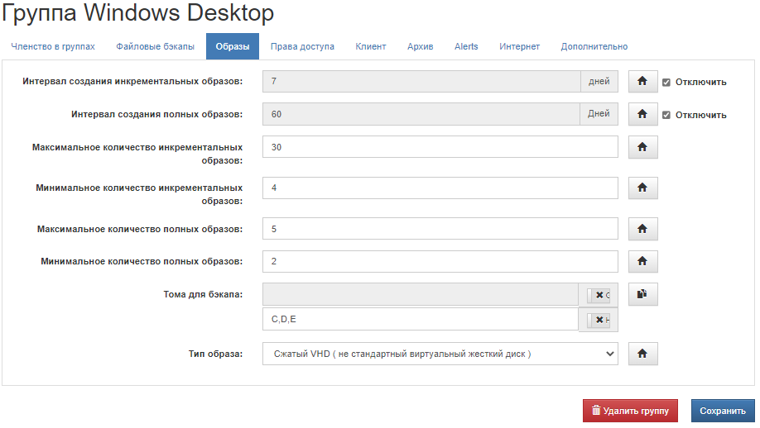This screenshot has width=760, height=428.
Task: Click the Удалить группу button
Action: (630, 411)
